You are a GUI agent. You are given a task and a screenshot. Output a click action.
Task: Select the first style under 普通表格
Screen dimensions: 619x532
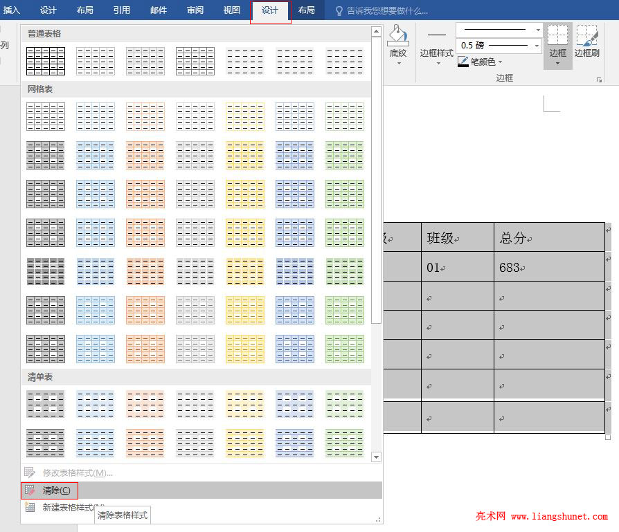coord(45,61)
